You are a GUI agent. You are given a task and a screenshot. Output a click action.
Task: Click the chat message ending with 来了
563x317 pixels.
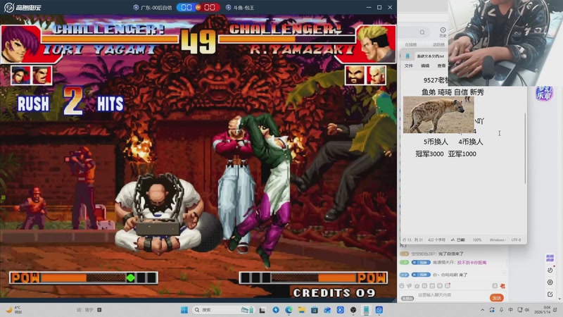coord(450,275)
